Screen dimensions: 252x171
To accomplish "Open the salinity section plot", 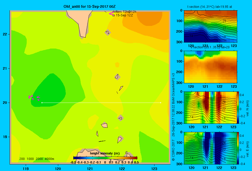I will tap(210, 67).
